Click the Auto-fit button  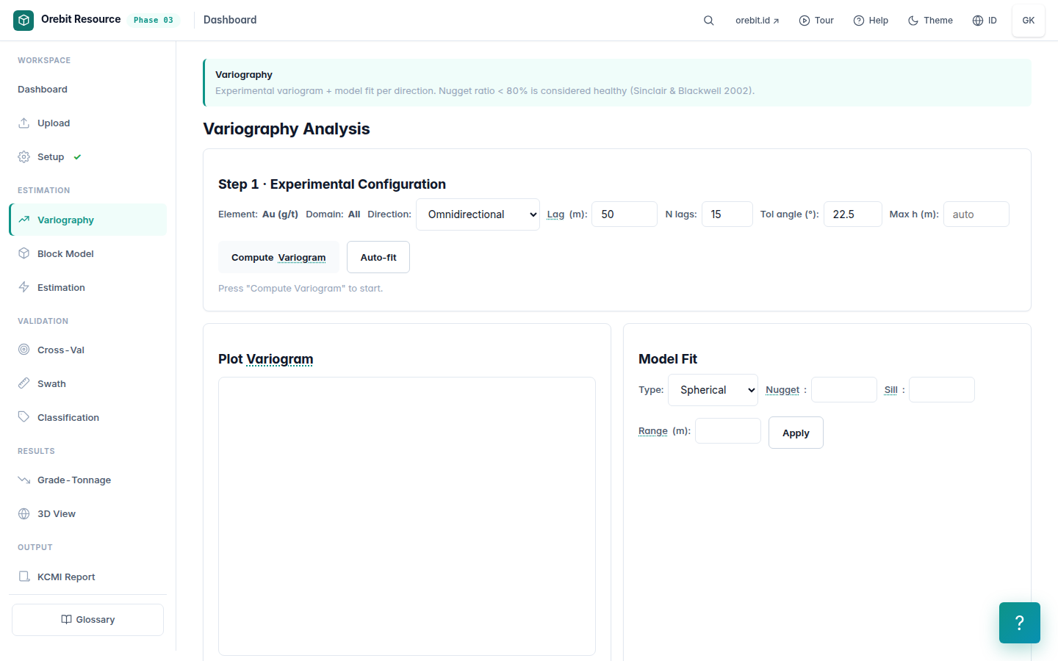point(378,257)
